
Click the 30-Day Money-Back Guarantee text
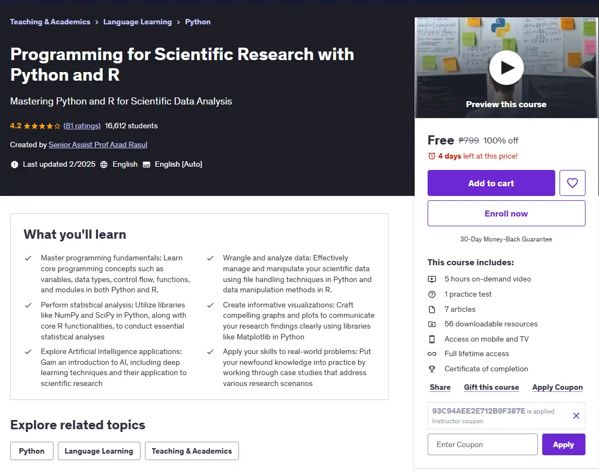pyautogui.click(x=506, y=239)
